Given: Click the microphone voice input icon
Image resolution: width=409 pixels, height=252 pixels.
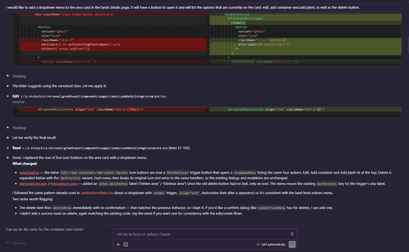Looking at the screenshot, I should pos(292,234).
